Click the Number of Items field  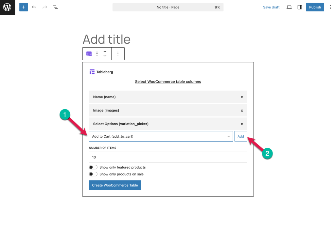(x=168, y=157)
